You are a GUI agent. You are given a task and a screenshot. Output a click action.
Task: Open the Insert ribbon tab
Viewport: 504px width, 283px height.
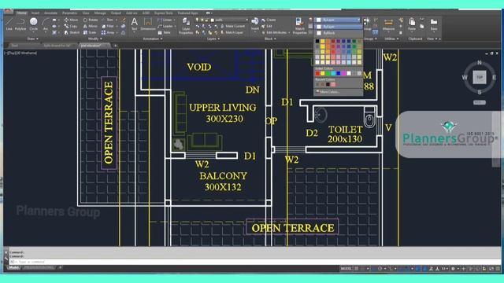[x=35, y=13]
